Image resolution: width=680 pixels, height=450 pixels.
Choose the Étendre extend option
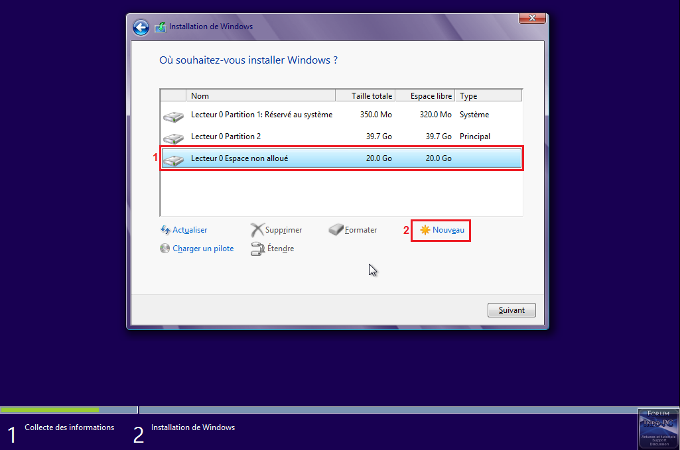[280, 249]
